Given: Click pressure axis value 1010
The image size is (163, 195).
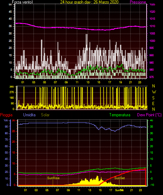Looking at the screenshot, I should (x=152, y=26).
